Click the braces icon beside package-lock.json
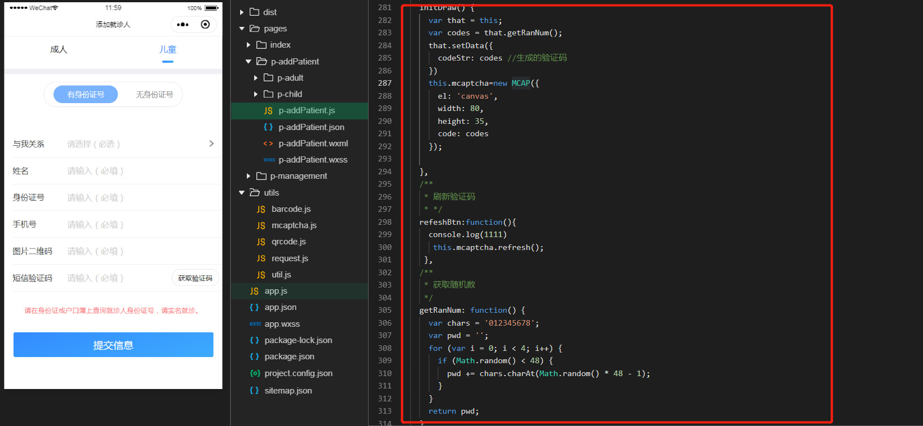923x426 pixels. (x=254, y=340)
